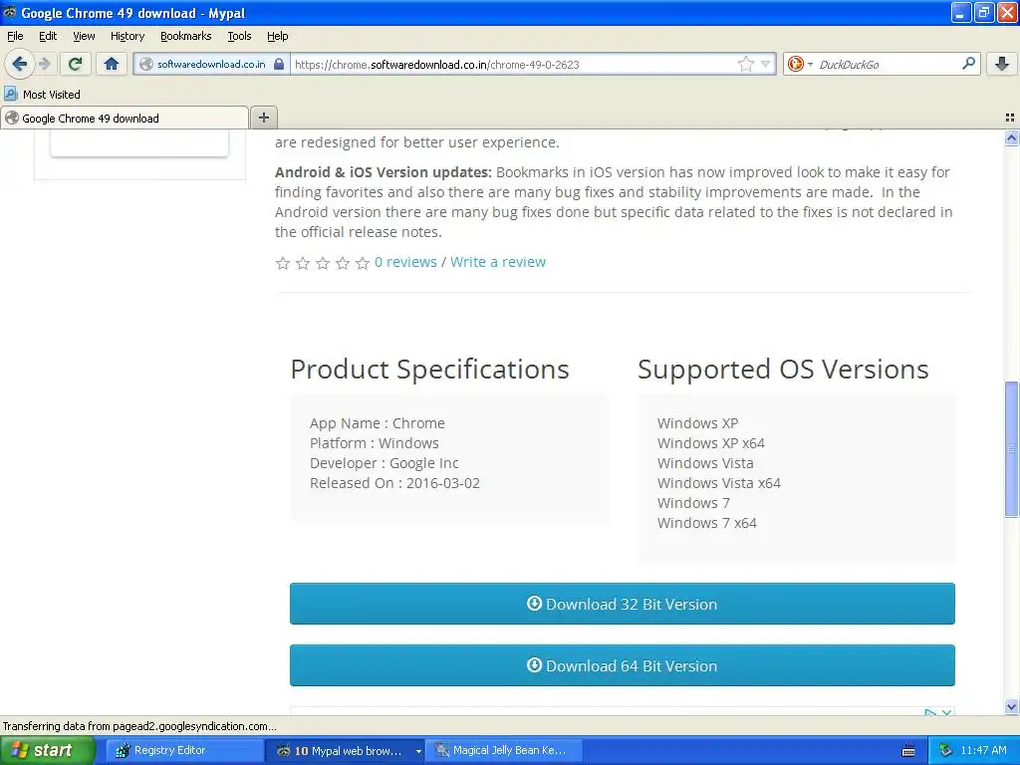
Task: Select the App Name : Chrome text
Action: point(378,423)
